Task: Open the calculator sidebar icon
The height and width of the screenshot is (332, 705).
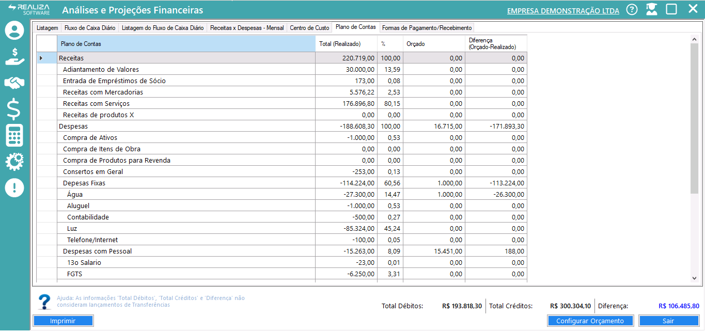Action: 14,136
